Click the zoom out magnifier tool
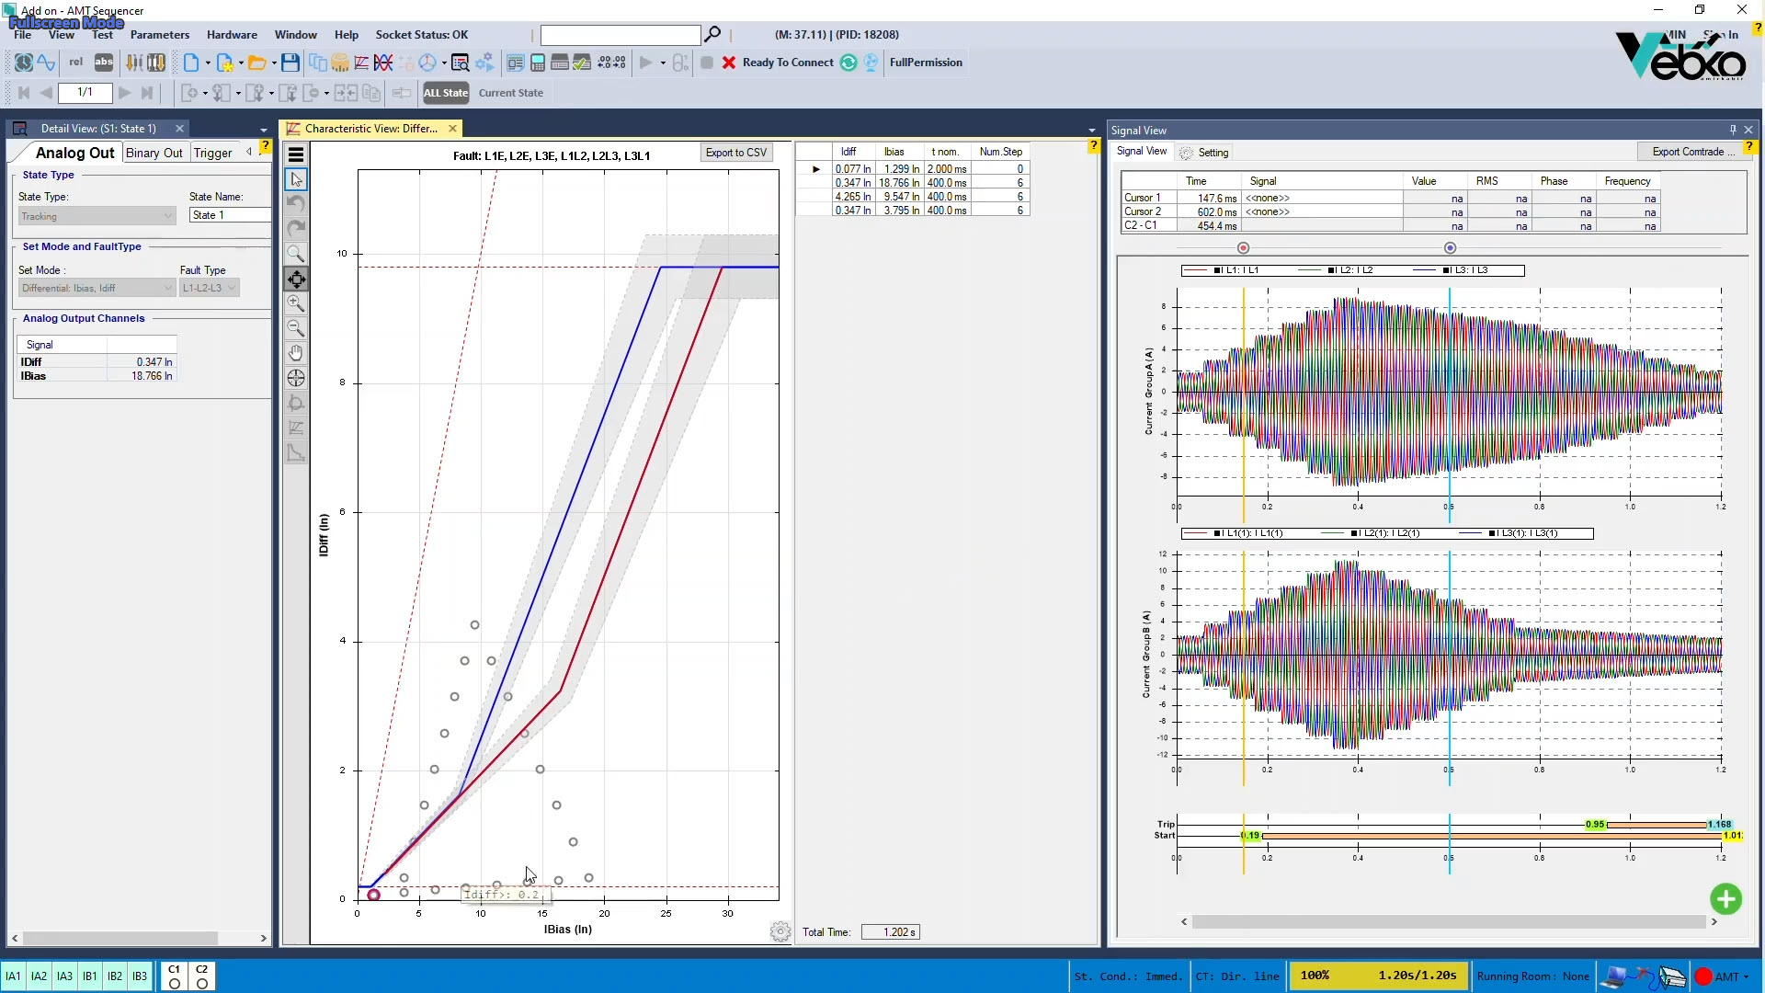The width and height of the screenshot is (1765, 993). coord(296,328)
